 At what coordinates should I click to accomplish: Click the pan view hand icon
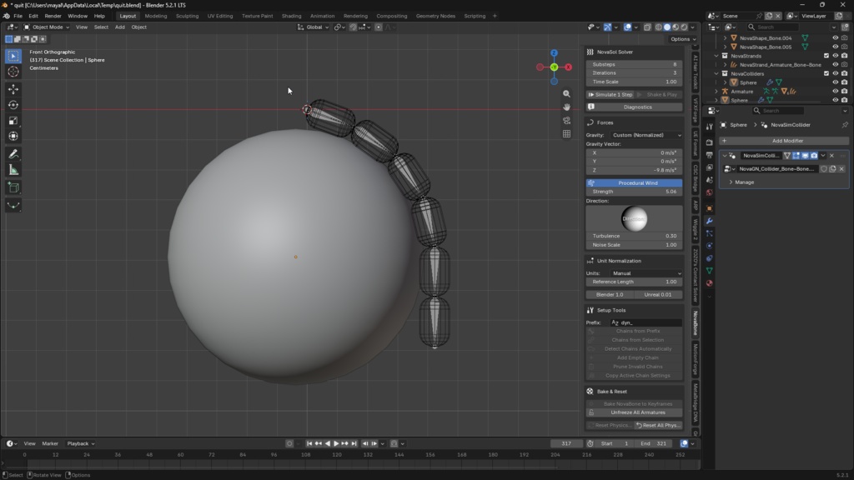566,107
